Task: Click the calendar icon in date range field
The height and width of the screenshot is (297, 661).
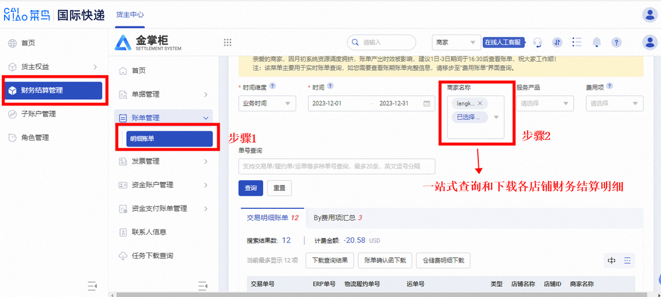Action: tap(426, 103)
